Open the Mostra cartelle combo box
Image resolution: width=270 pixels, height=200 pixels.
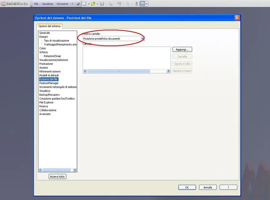[114, 39]
